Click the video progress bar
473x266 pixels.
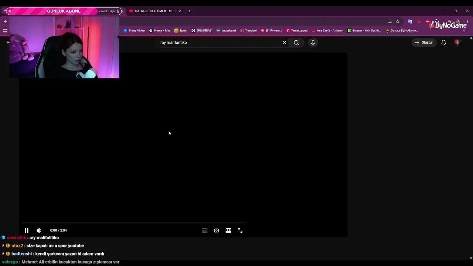[134, 223]
